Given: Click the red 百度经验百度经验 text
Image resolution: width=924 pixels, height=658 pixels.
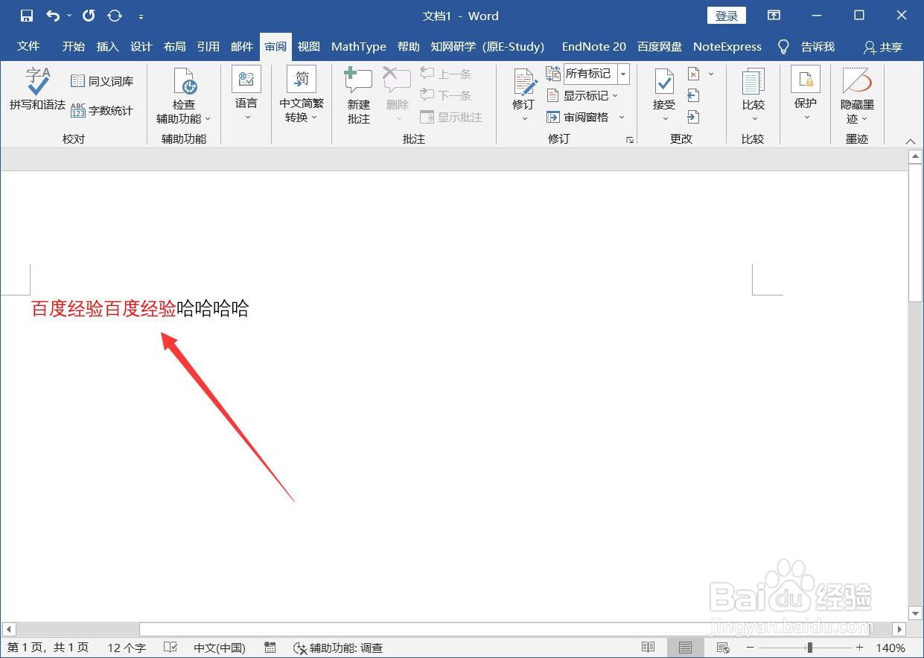Looking at the screenshot, I should point(103,309).
